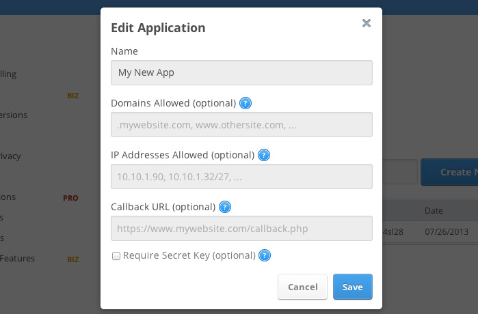
Task: Open the Features sidebar item
Action: tap(17, 259)
